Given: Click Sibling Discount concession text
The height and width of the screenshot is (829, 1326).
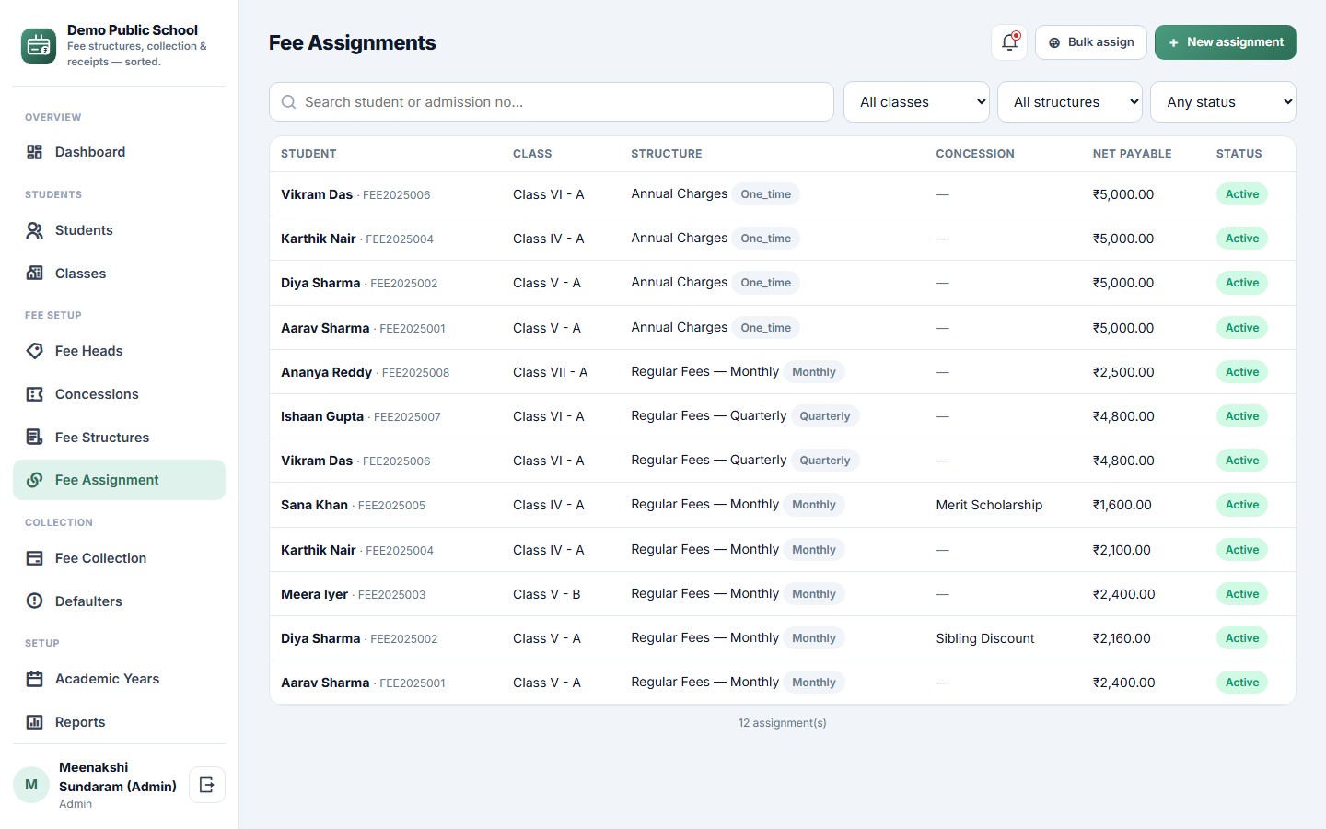Looking at the screenshot, I should pos(984,638).
